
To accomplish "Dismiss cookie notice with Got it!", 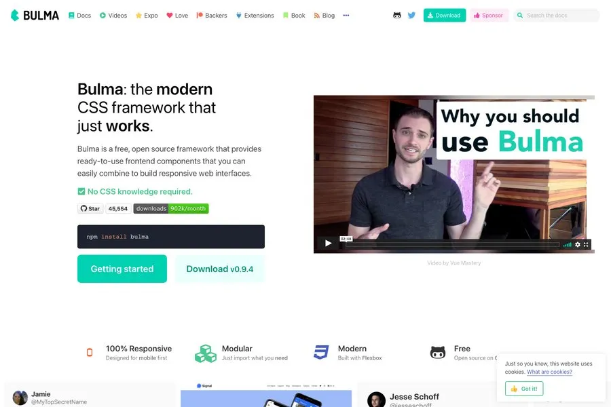I will pos(524,389).
